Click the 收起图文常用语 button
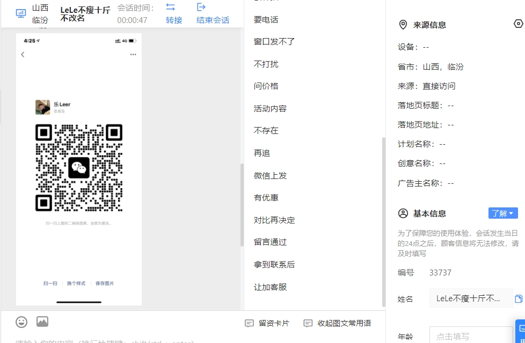Screen dimensions: 525x343 click(337, 323)
